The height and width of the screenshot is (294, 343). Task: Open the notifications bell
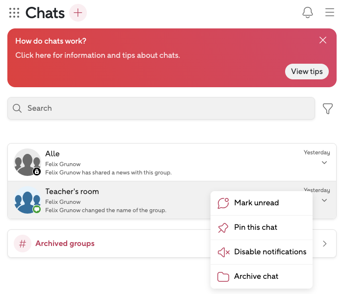[308, 13]
